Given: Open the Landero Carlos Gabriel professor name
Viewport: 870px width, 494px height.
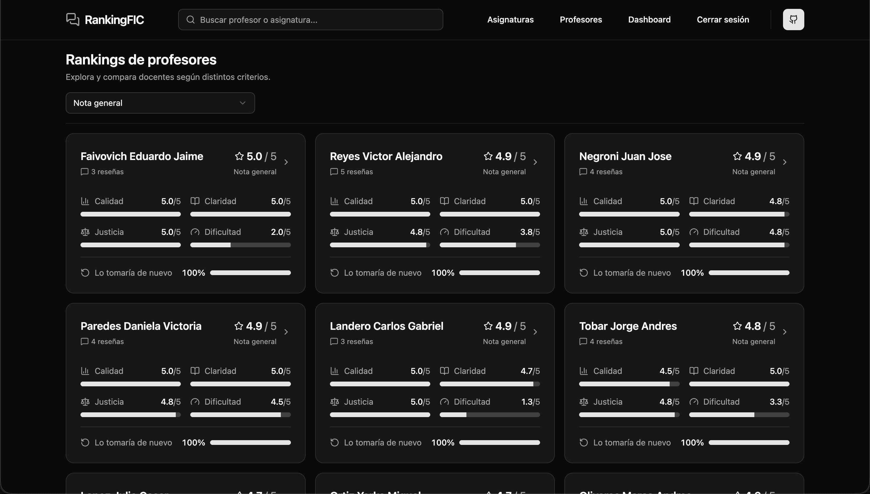Looking at the screenshot, I should tap(386, 326).
